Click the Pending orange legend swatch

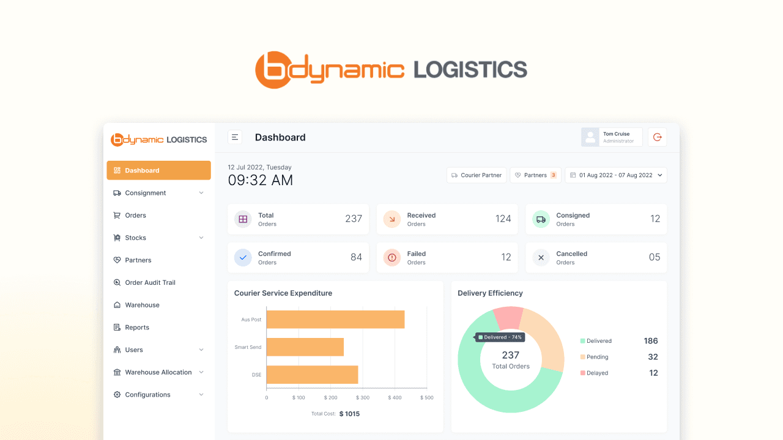tap(582, 357)
